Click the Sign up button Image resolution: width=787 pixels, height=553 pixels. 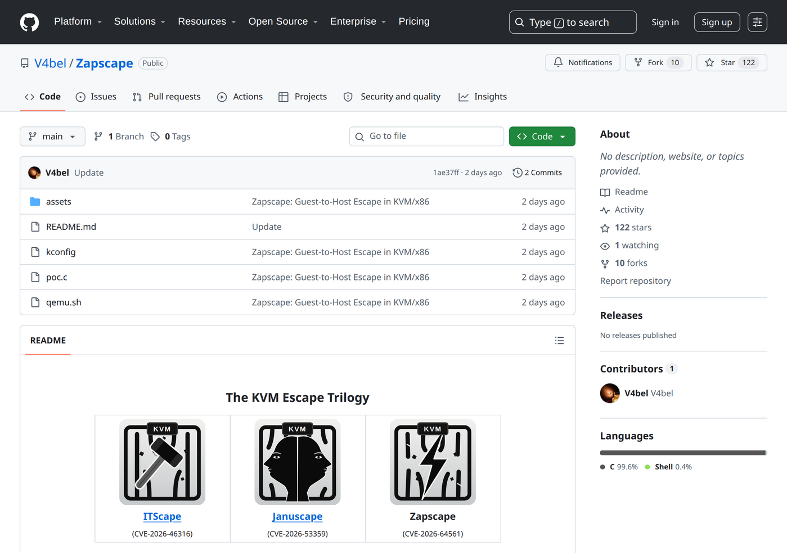[x=717, y=22]
